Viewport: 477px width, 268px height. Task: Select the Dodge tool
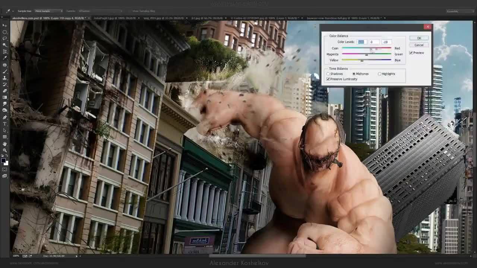point(5,110)
